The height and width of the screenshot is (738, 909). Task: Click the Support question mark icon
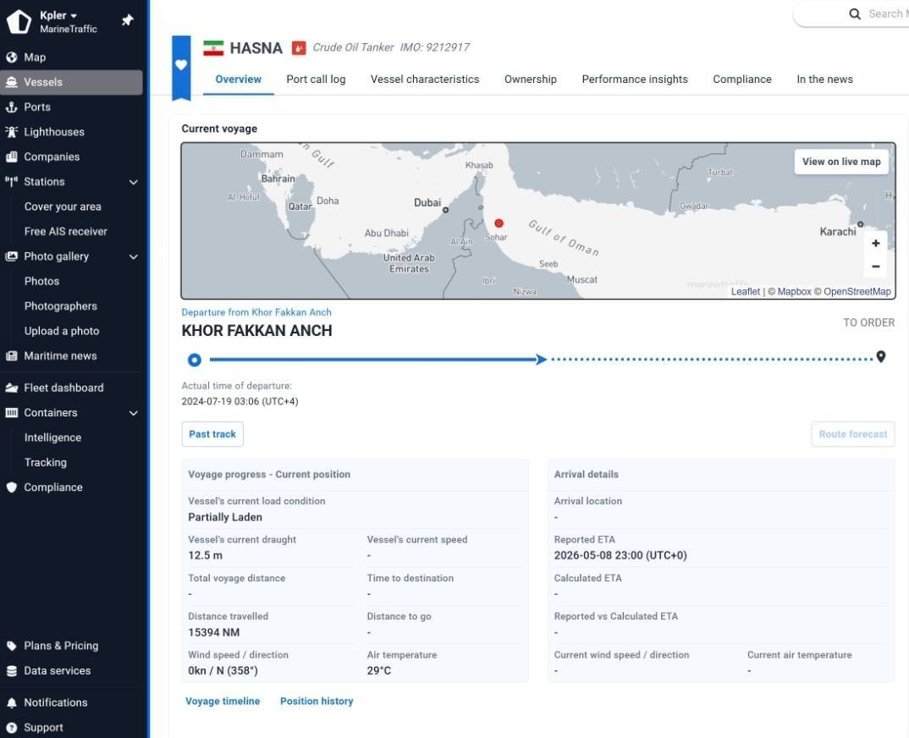(x=12, y=728)
